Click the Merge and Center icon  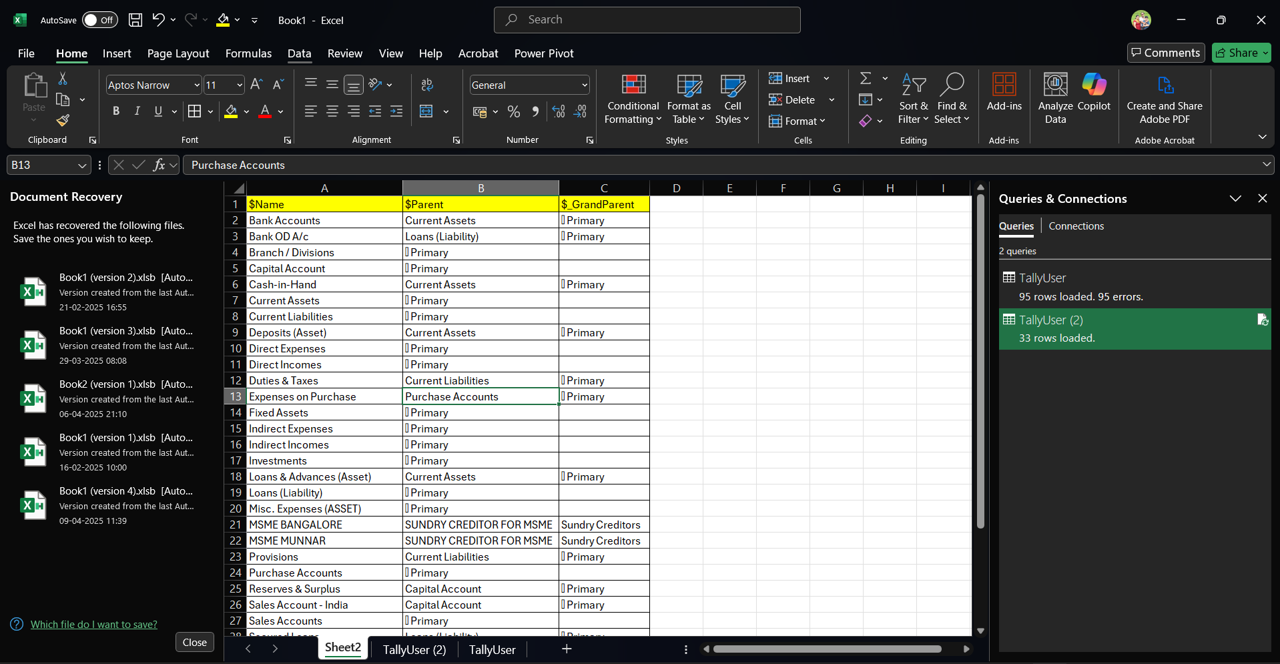click(426, 111)
